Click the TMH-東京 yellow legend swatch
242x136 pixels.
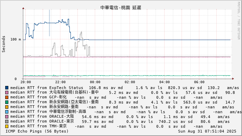(x=7, y=126)
